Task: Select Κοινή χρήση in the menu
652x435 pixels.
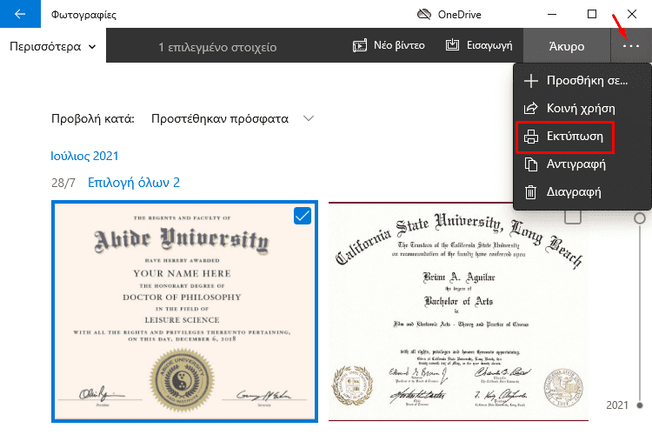Action: 582,108
